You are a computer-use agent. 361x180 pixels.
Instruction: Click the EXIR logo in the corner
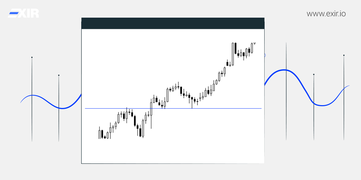(23, 13)
